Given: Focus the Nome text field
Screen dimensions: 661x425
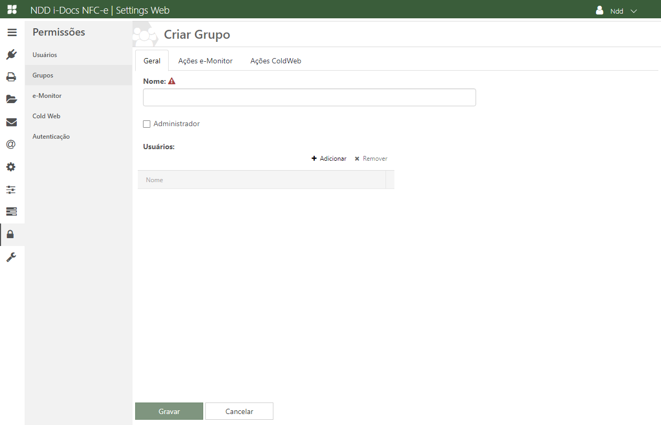Looking at the screenshot, I should (x=309, y=97).
